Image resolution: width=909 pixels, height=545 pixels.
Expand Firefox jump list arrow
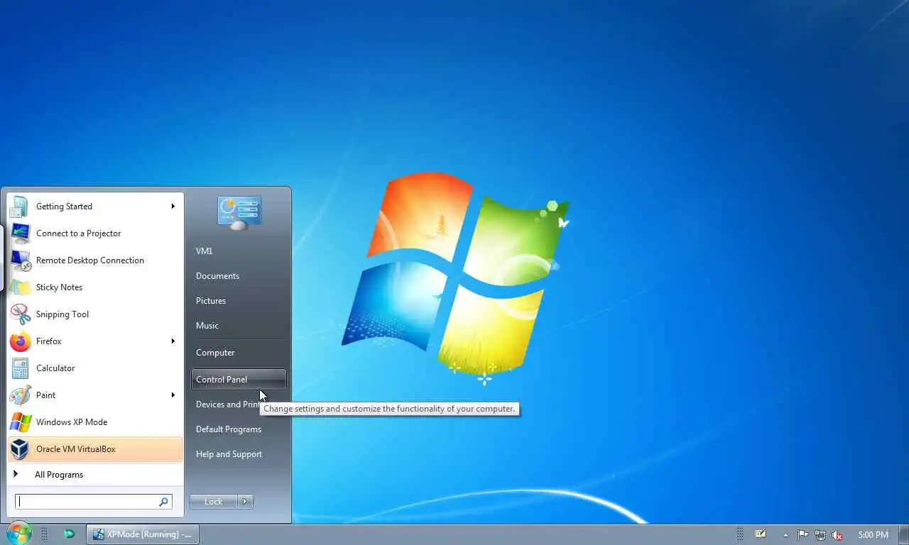coord(173,341)
